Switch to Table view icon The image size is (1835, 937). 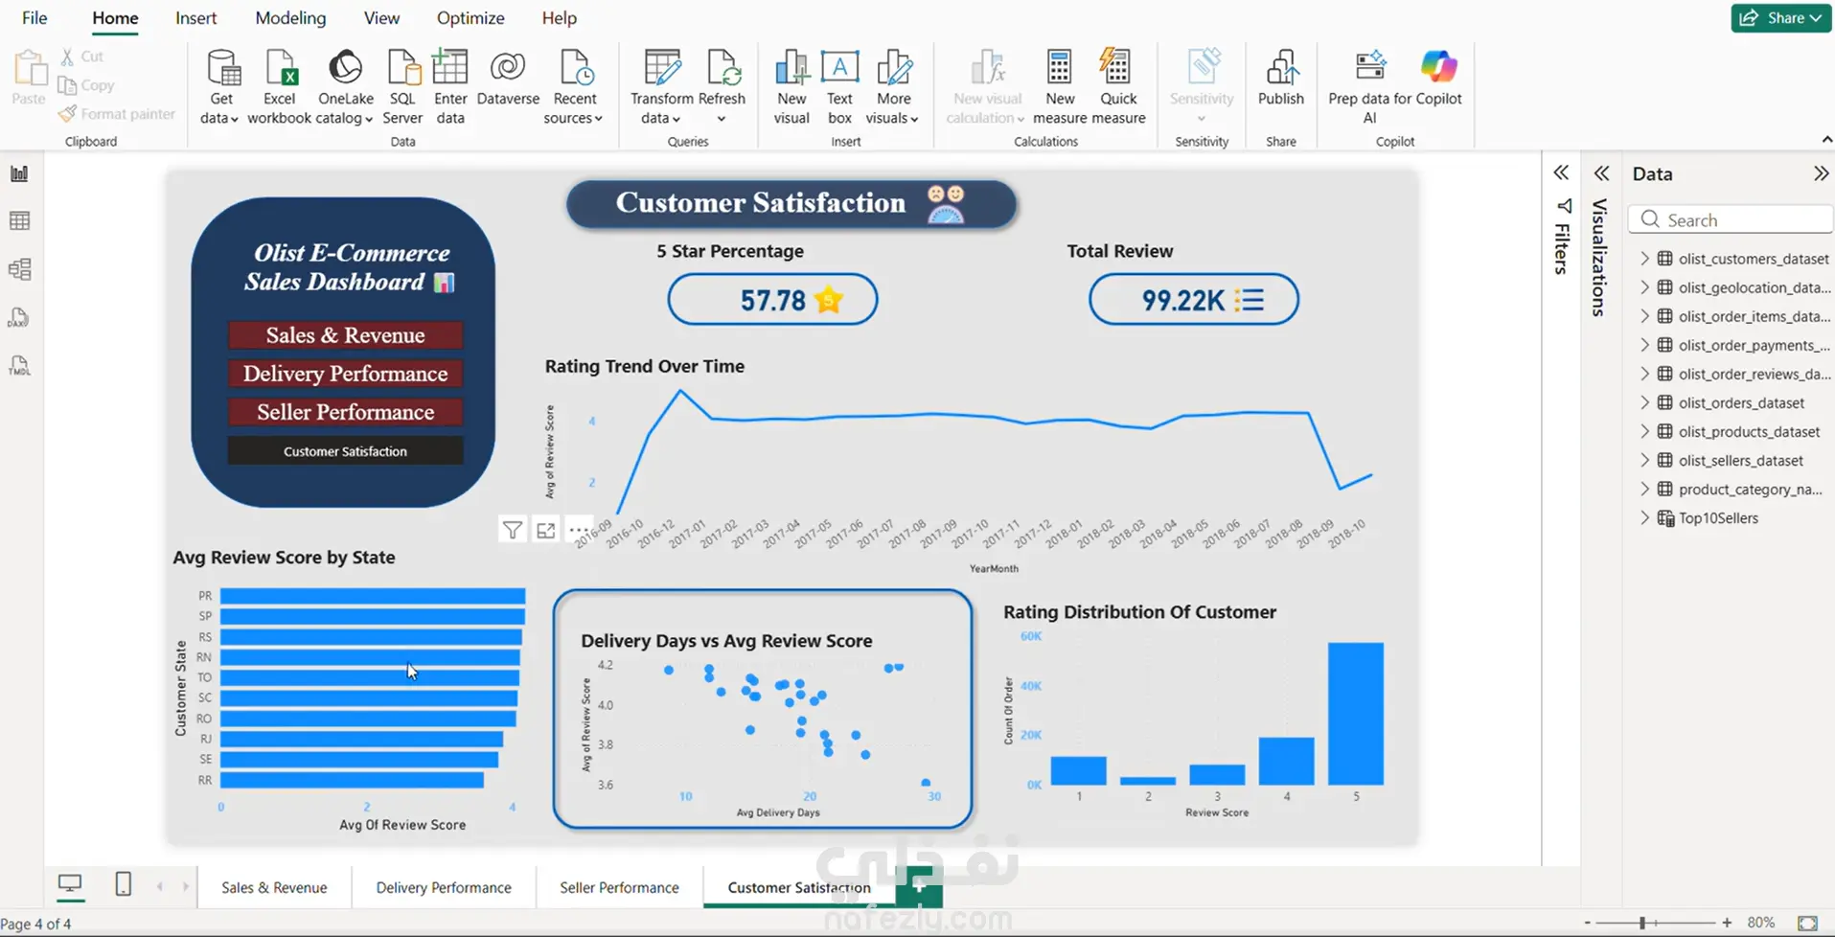(19, 221)
